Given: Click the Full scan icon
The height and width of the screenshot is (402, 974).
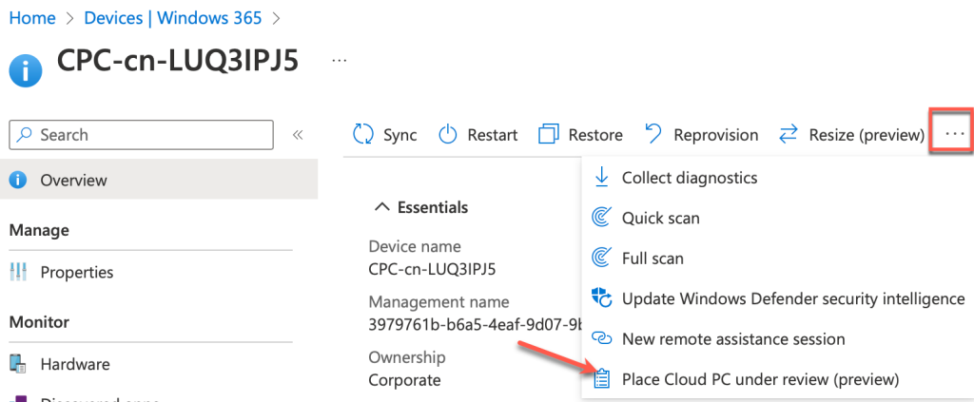Looking at the screenshot, I should tap(601, 258).
